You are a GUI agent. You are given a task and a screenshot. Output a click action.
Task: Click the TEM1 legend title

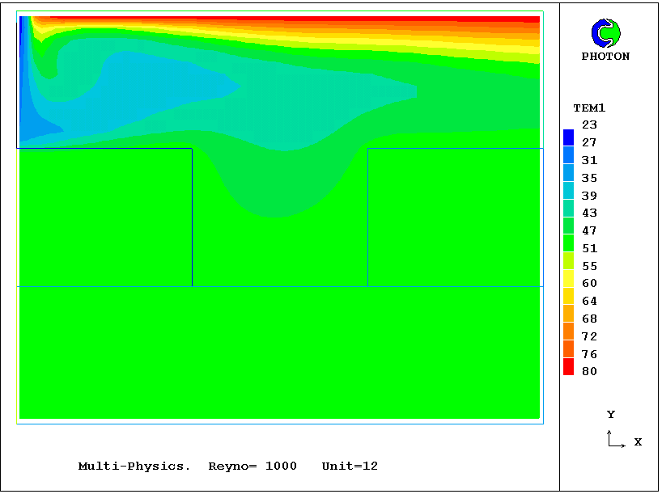tap(589, 108)
